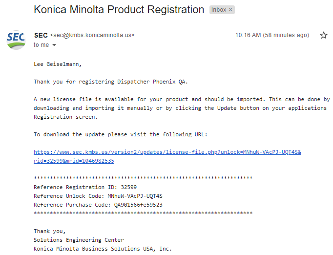Click 'Thank you for registering Dispatcher Phoenix QA'
The image size is (333, 255).
point(111,82)
